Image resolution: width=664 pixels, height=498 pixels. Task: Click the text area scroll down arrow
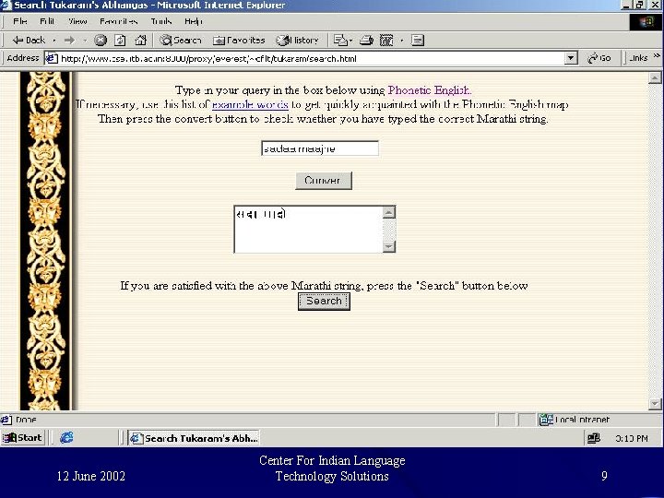pyautogui.click(x=389, y=246)
